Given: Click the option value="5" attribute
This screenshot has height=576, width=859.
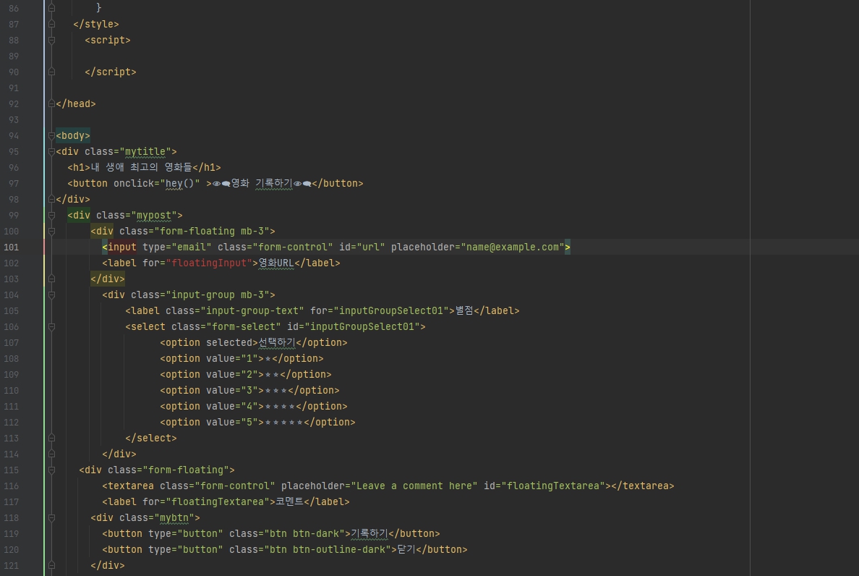Looking at the screenshot, I should coord(231,423).
